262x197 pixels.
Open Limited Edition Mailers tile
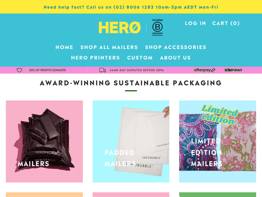pyautogui.click(x=218, y=141)
